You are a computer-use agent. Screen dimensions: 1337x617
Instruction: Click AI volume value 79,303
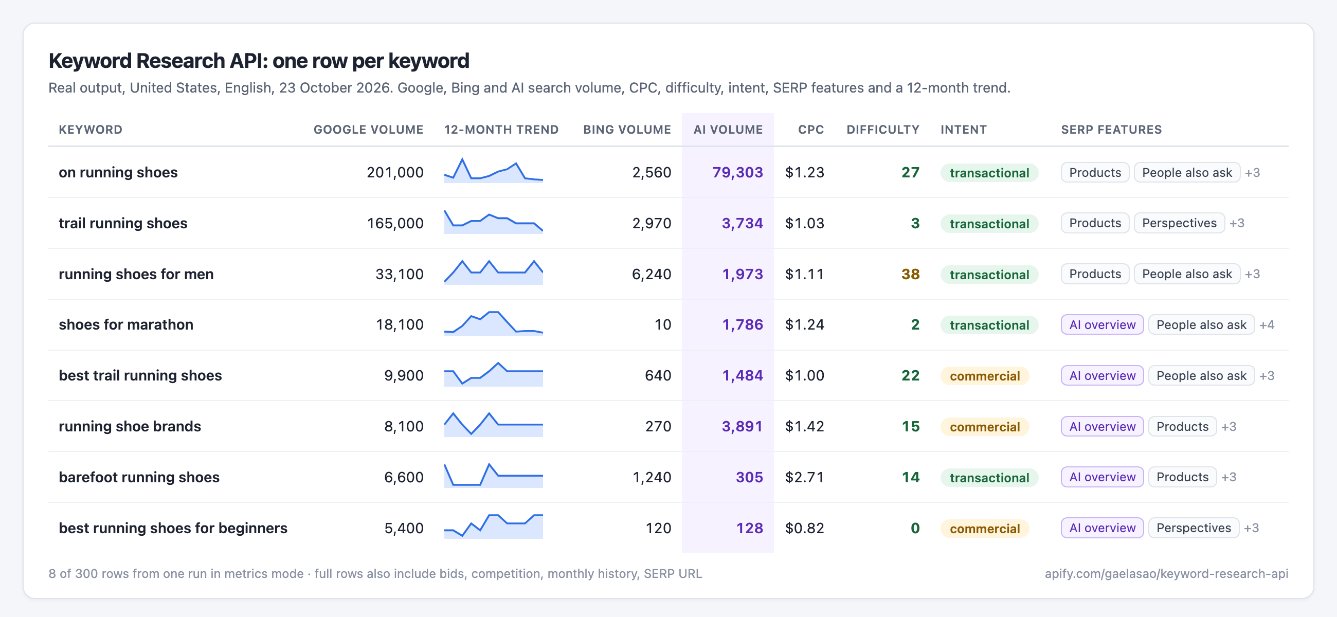click(x=737, y=172)
